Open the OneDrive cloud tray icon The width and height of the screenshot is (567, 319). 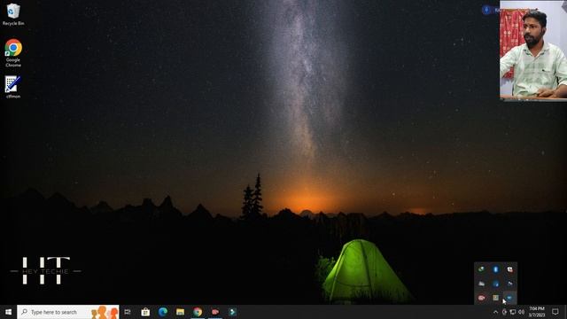tap(481, 284)
